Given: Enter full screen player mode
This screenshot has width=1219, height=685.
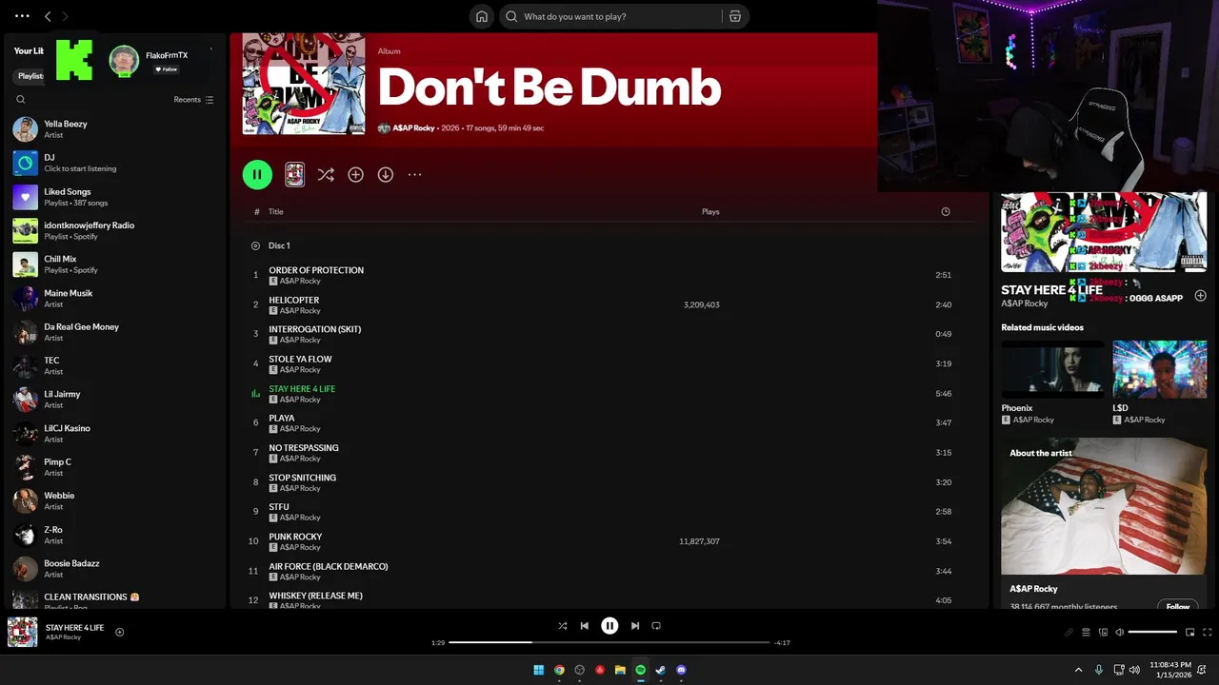Looking at the screenshot, I should point(1208,632).
